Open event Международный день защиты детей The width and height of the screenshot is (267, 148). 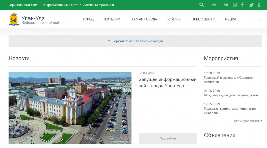pos(231,95)
